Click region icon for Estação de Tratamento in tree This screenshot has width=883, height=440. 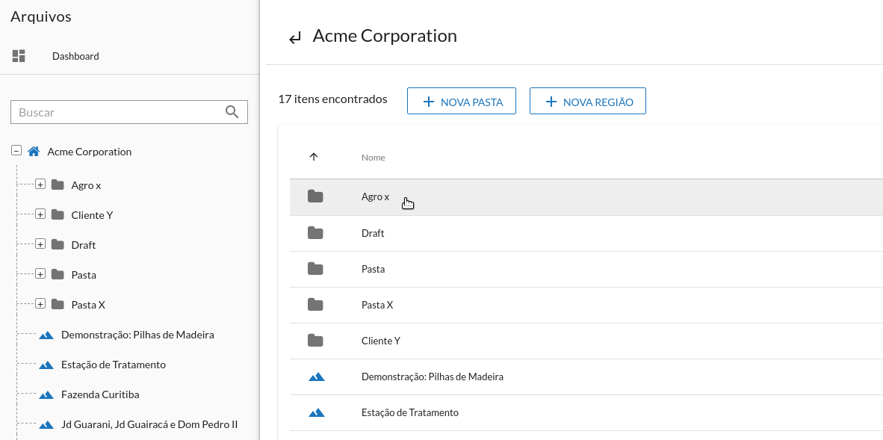[x=46, y=365]
